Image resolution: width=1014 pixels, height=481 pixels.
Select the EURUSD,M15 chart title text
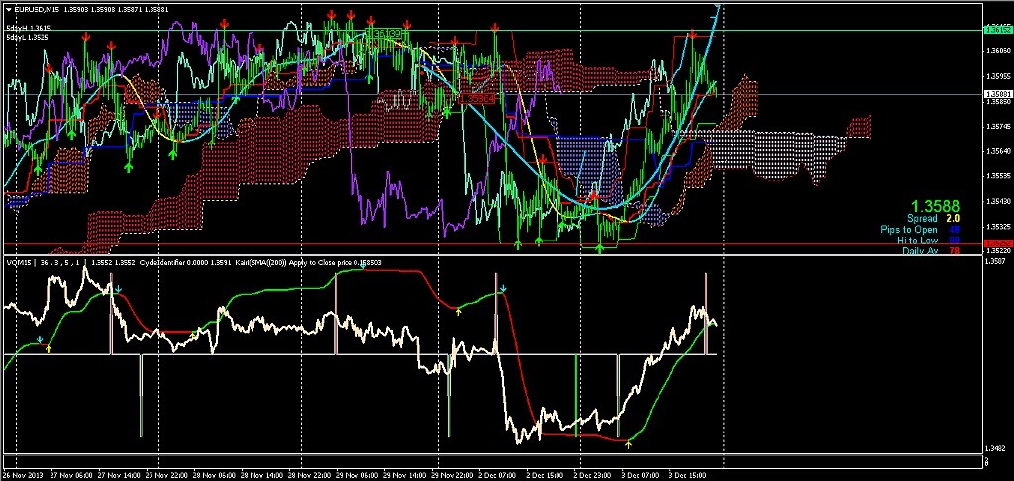(37, 8)
